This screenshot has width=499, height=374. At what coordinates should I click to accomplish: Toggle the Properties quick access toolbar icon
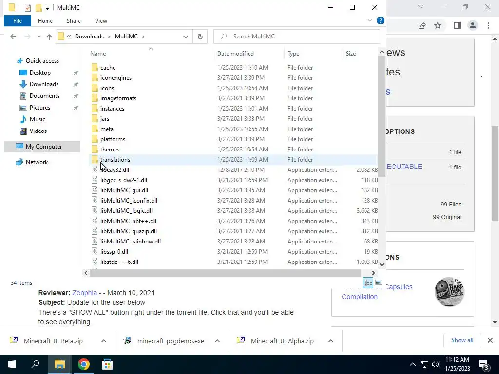28,8
